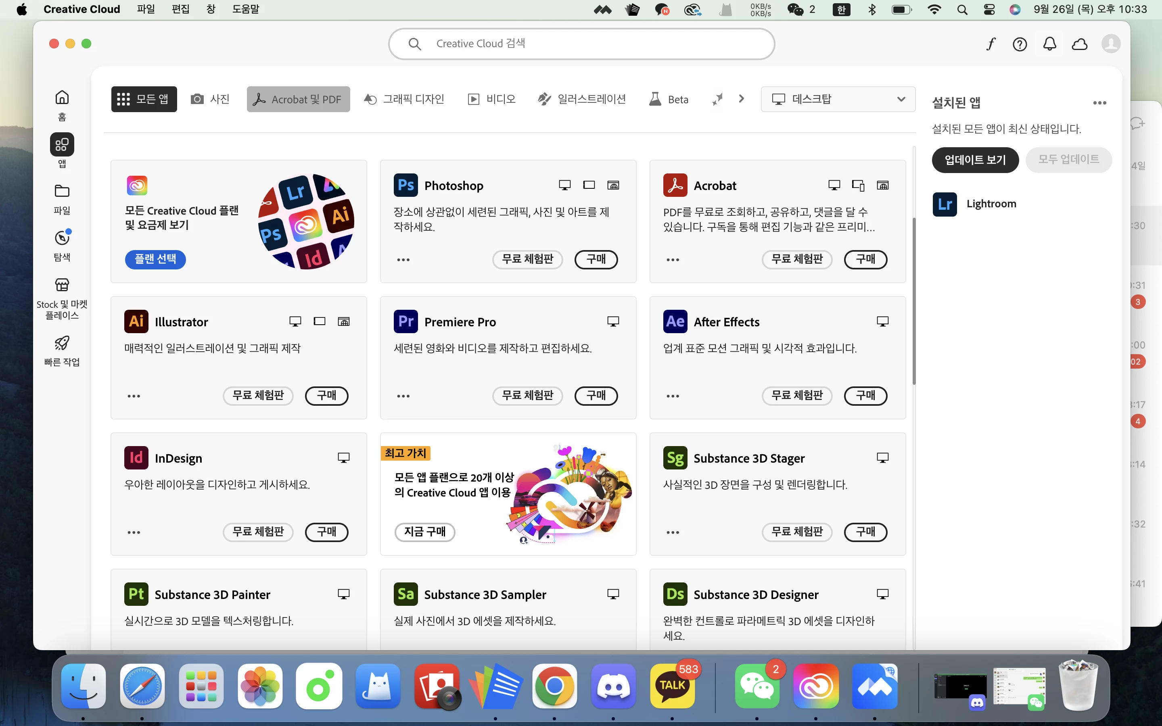Open the installed apps panel more options
Screen dimensions: 1162x726
tap(1099, 103)
